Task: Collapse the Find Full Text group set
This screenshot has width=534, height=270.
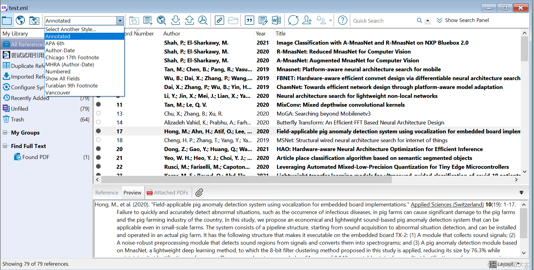Action: coord(5,146)
